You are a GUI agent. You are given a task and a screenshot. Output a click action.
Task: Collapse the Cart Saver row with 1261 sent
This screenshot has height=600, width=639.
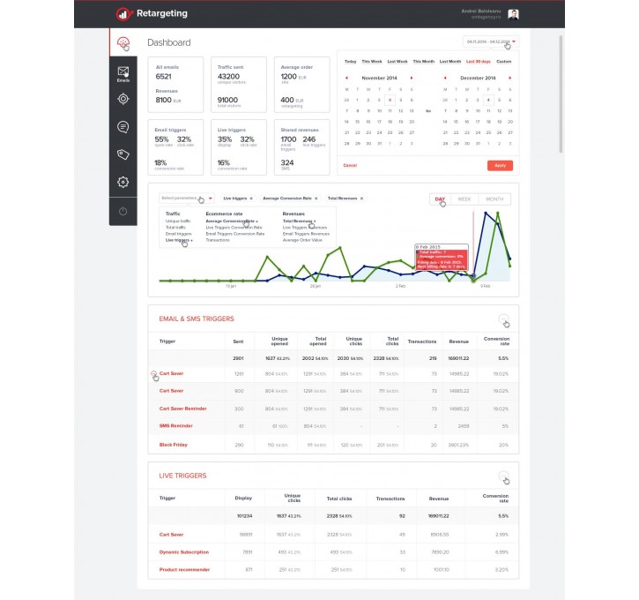pyautogui.click(x=153, y=373)
